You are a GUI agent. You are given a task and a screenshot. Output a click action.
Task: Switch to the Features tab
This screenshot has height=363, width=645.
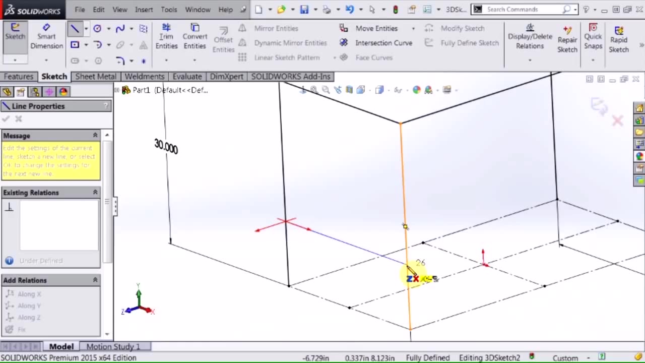(19, 77)
